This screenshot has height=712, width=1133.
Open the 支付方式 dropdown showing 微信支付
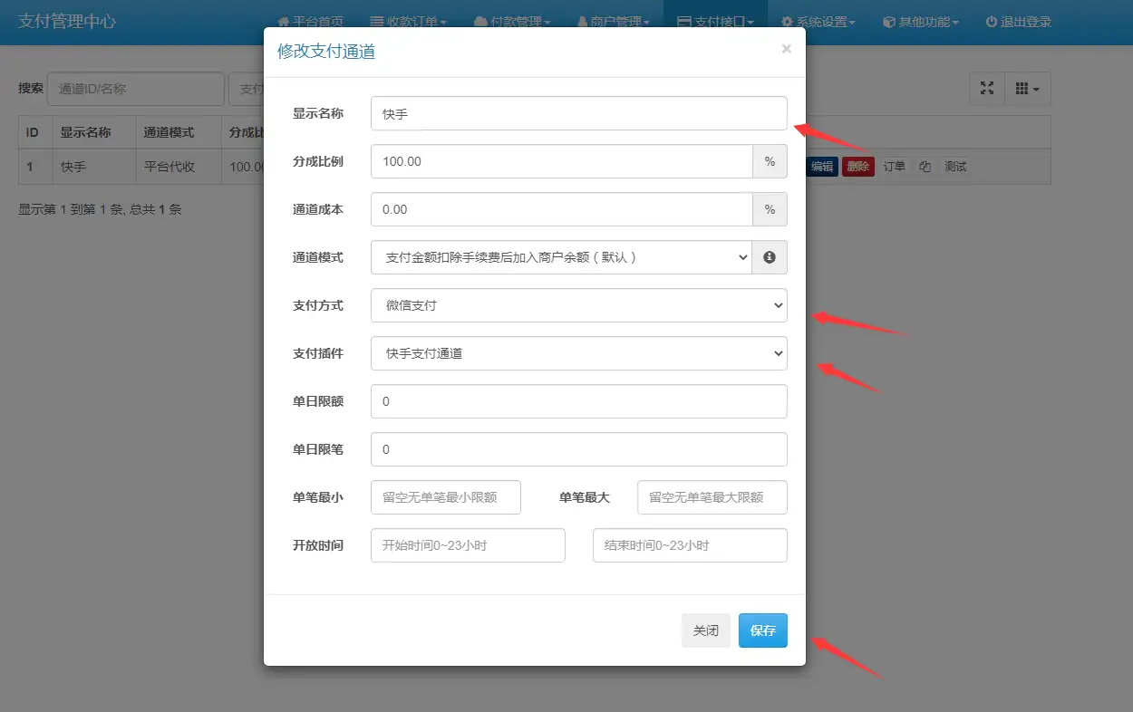[578, 305]
